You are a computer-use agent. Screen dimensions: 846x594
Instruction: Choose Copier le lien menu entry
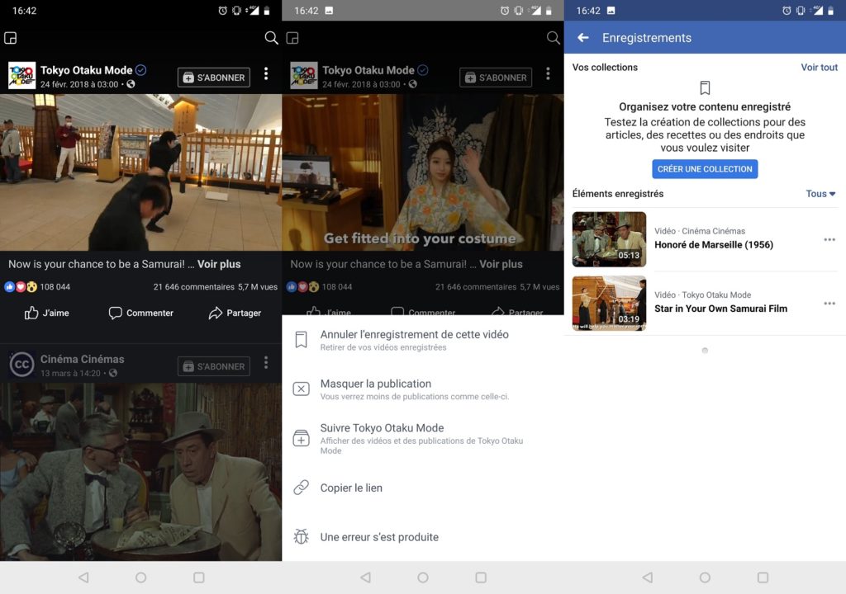tap(351, 488)
